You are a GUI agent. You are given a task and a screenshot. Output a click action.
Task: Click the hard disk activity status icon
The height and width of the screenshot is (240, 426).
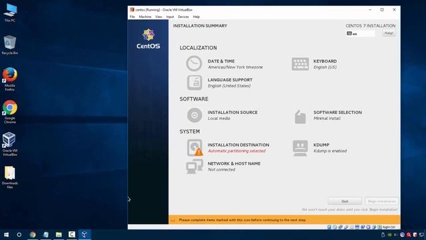tap(329, 227)
